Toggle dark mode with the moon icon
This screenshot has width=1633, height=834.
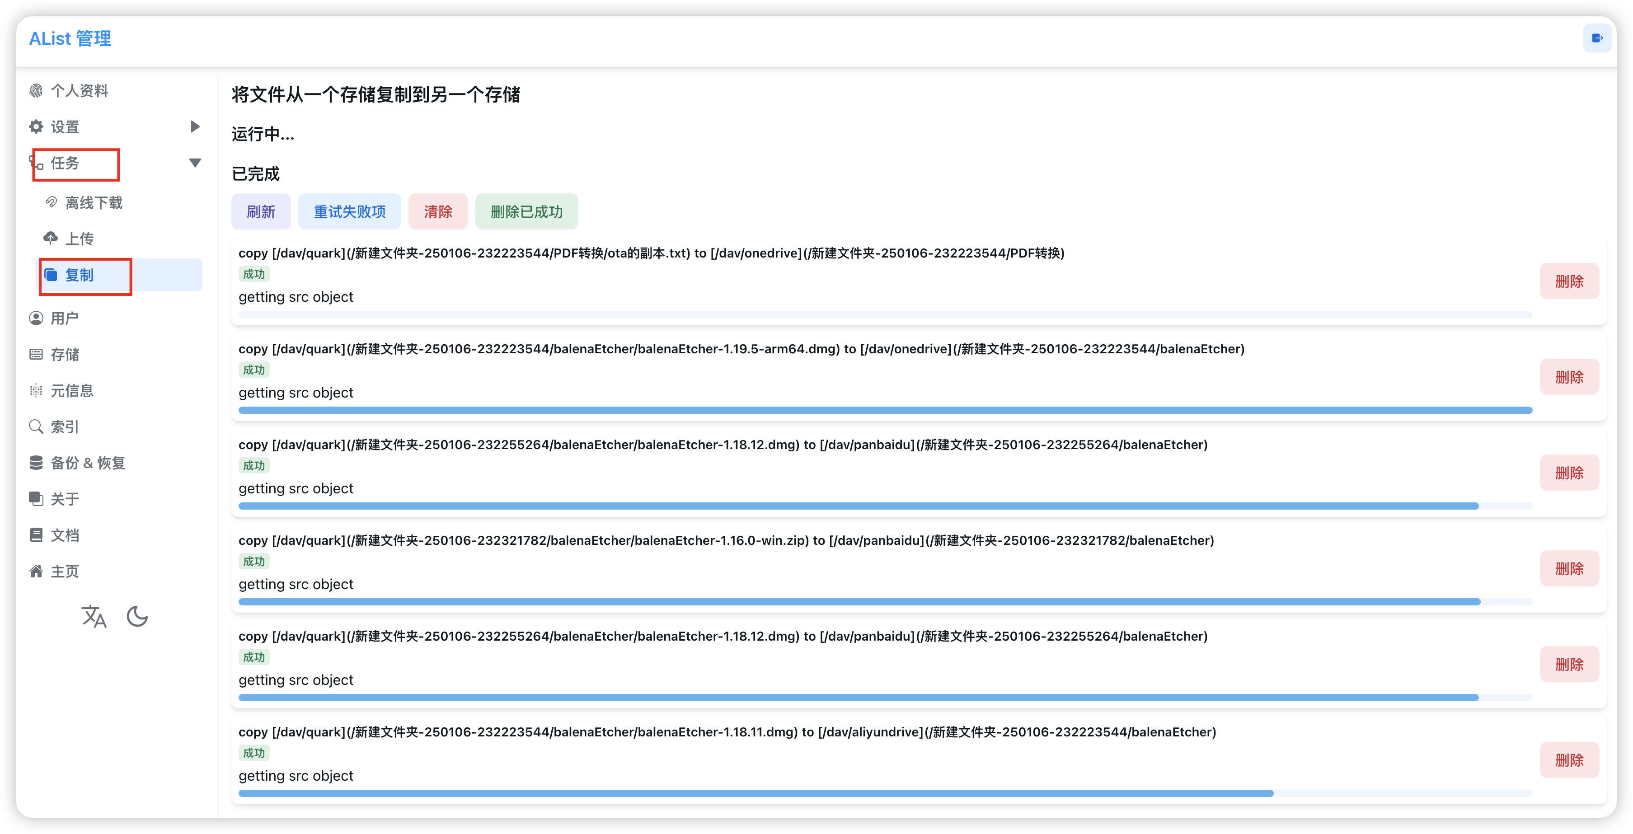(x=137, y=616)
